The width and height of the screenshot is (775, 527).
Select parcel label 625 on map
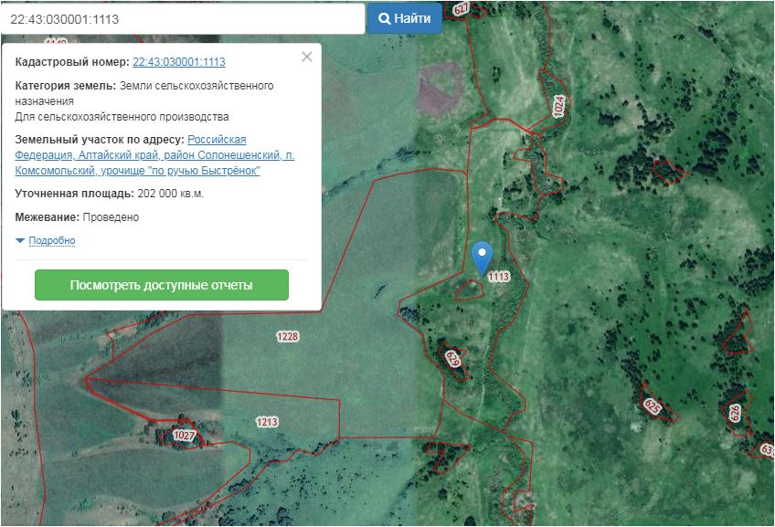coord(652,406)
